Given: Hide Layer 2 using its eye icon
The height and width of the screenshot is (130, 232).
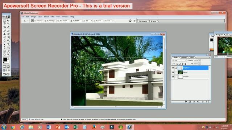Looking at the screenshot, I should (173, 68).
